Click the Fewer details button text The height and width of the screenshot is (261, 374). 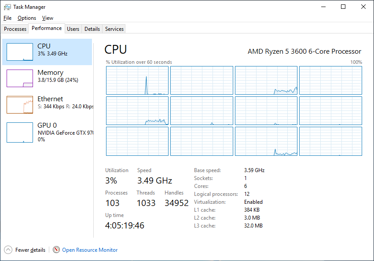click(x=30, y=250)
